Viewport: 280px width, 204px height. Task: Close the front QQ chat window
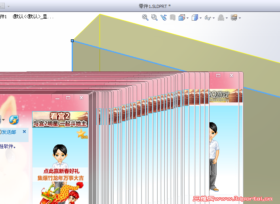(81, 98)
